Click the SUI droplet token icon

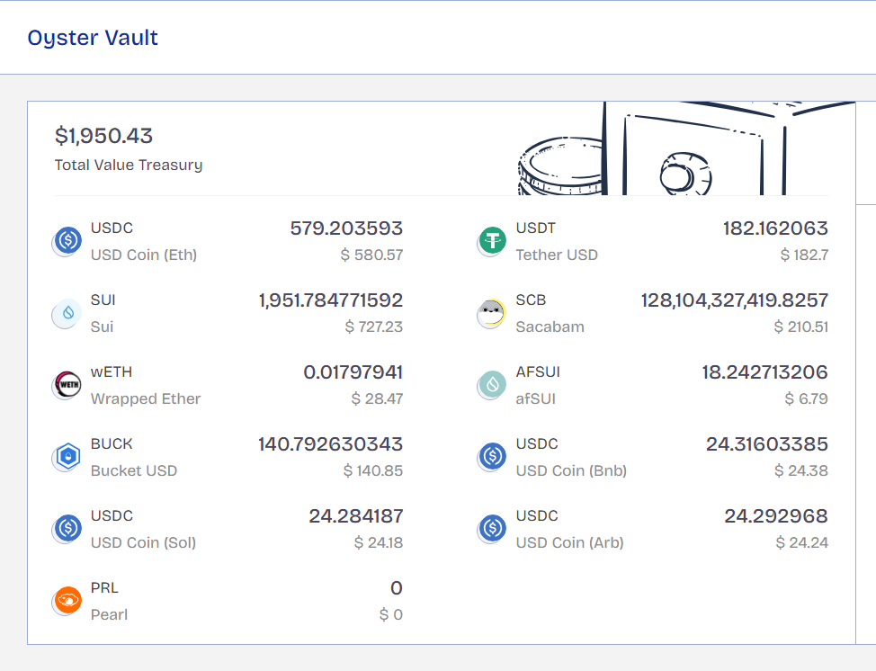[67, 313]
